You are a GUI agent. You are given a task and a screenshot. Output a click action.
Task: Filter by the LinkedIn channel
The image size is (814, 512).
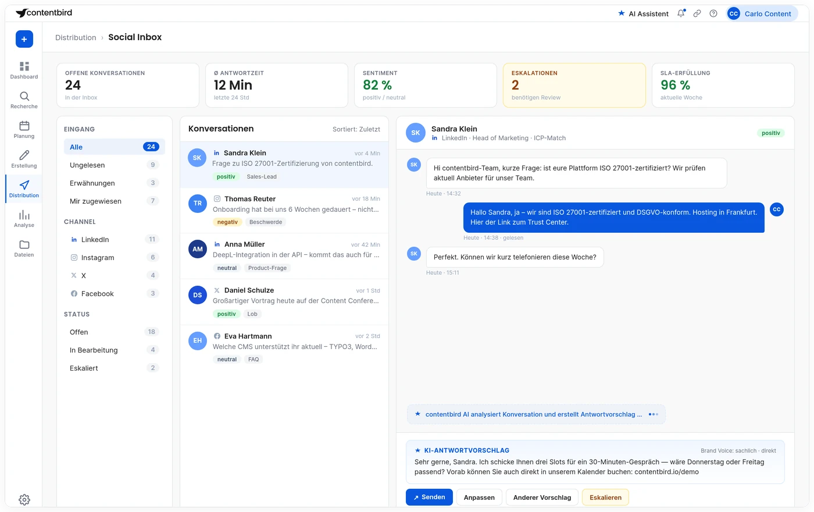[114, 239]
